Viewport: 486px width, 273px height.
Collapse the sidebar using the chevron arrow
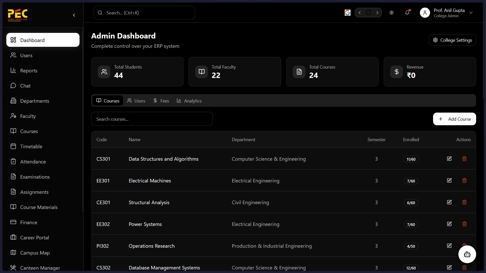[74, 15]
